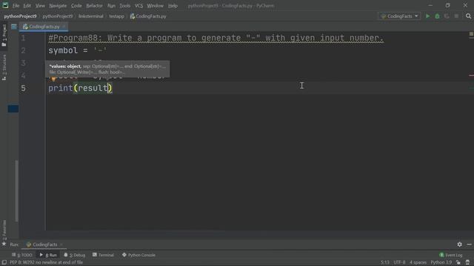
Task: Click line number 2 in the gutter
Action: (x=23, y=50)
